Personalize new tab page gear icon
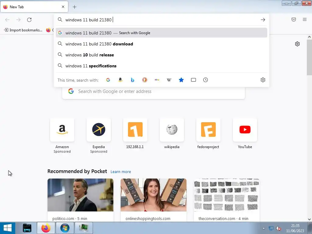Image resolution: width=312 pixels, height=234 pixels. (297, 44)
